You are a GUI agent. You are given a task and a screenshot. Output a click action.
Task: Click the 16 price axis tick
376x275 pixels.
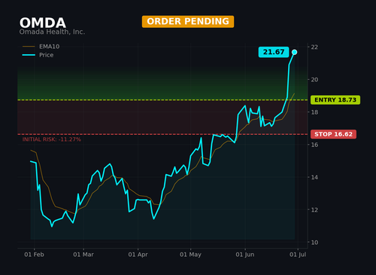pyautogui.click(x=314, y=145)
